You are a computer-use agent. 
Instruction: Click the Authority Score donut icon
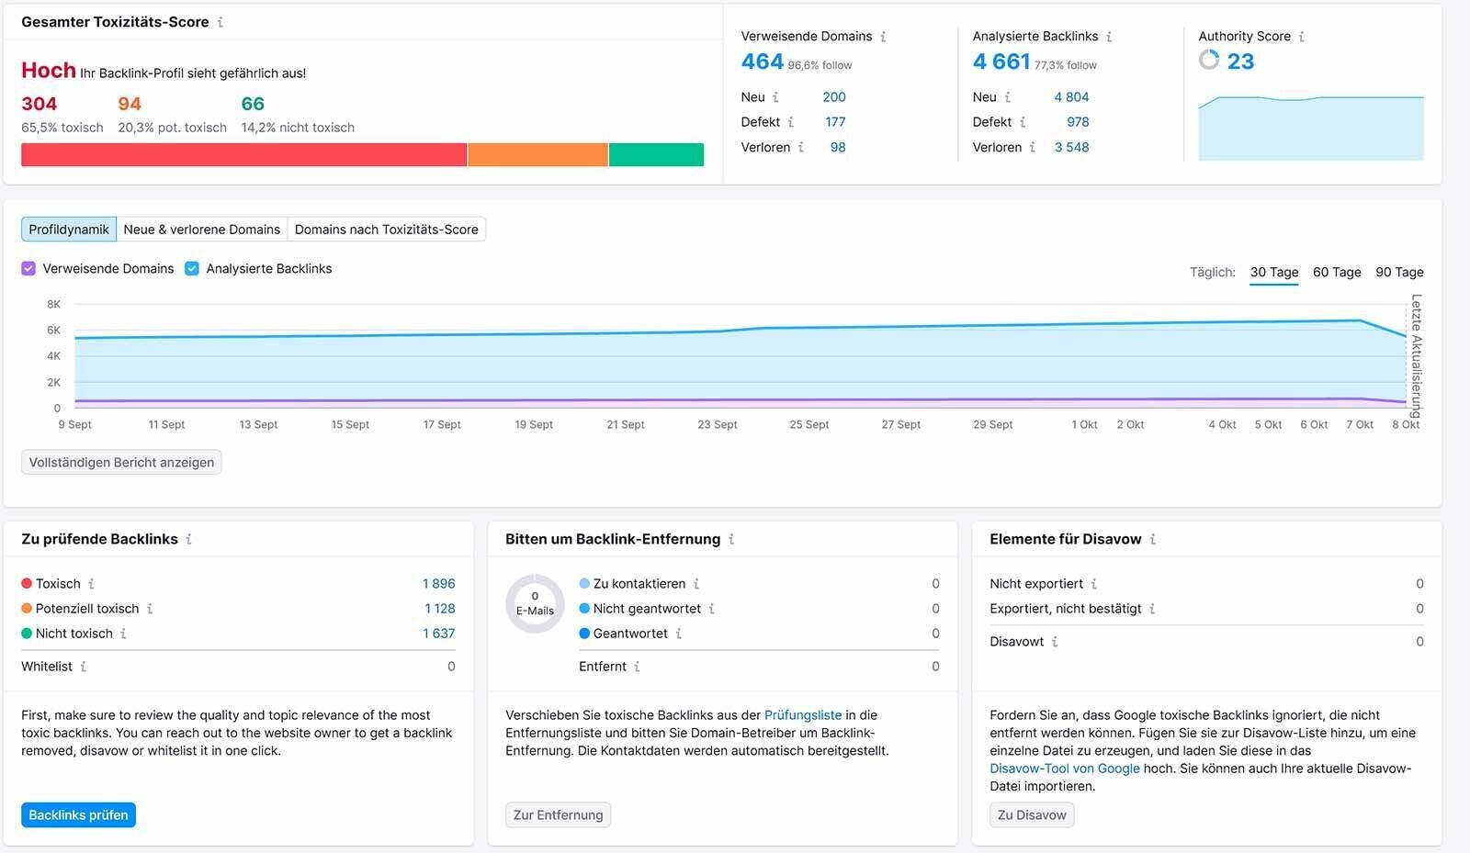[x=1209, y=61]
